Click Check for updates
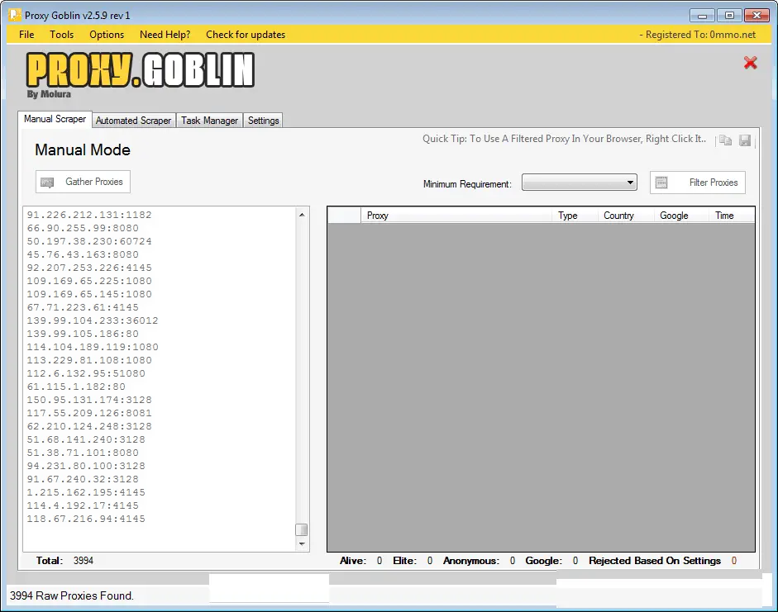This screenshot has width=778, height=612. [245, 35]
